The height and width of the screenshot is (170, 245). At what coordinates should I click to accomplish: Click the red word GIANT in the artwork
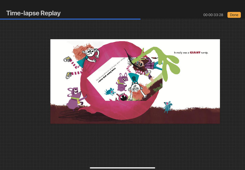195,53
